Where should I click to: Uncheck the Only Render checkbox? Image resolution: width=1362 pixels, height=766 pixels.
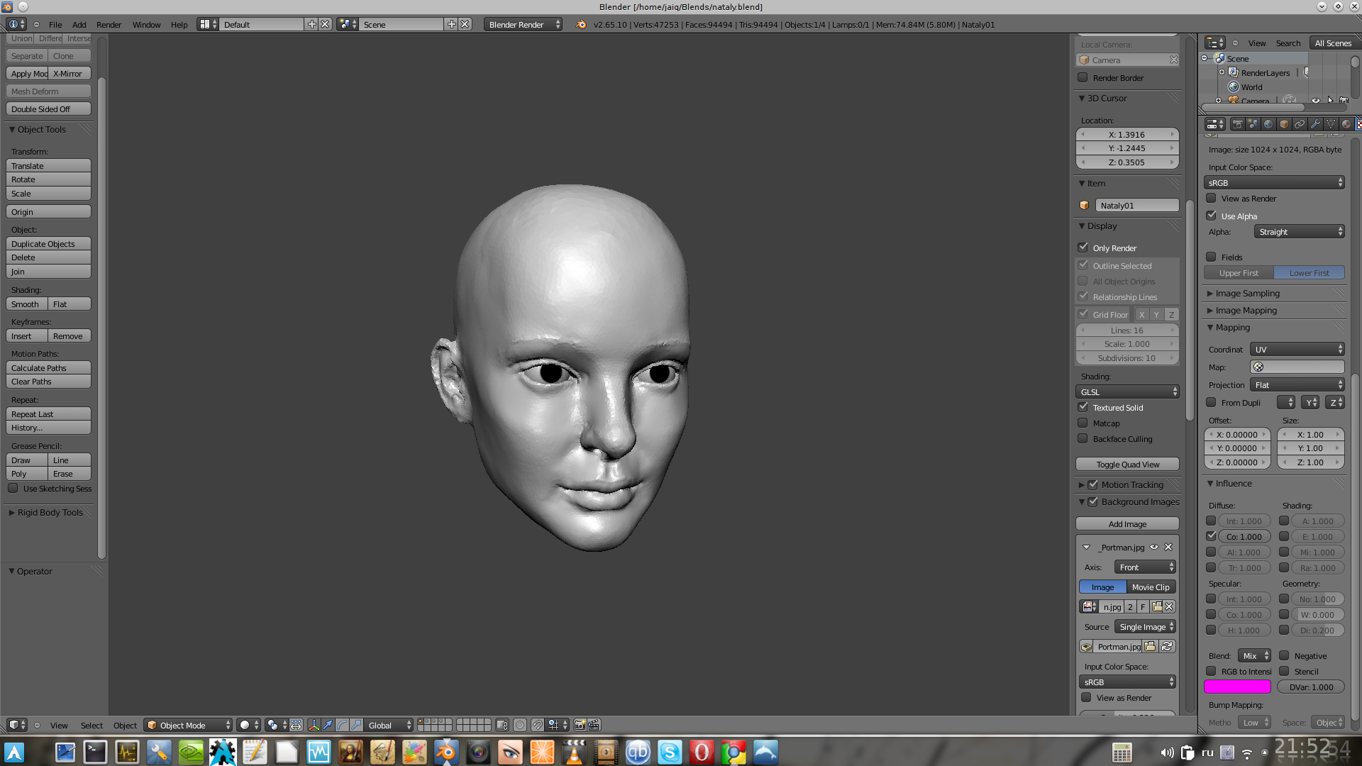coord(1083,248)
